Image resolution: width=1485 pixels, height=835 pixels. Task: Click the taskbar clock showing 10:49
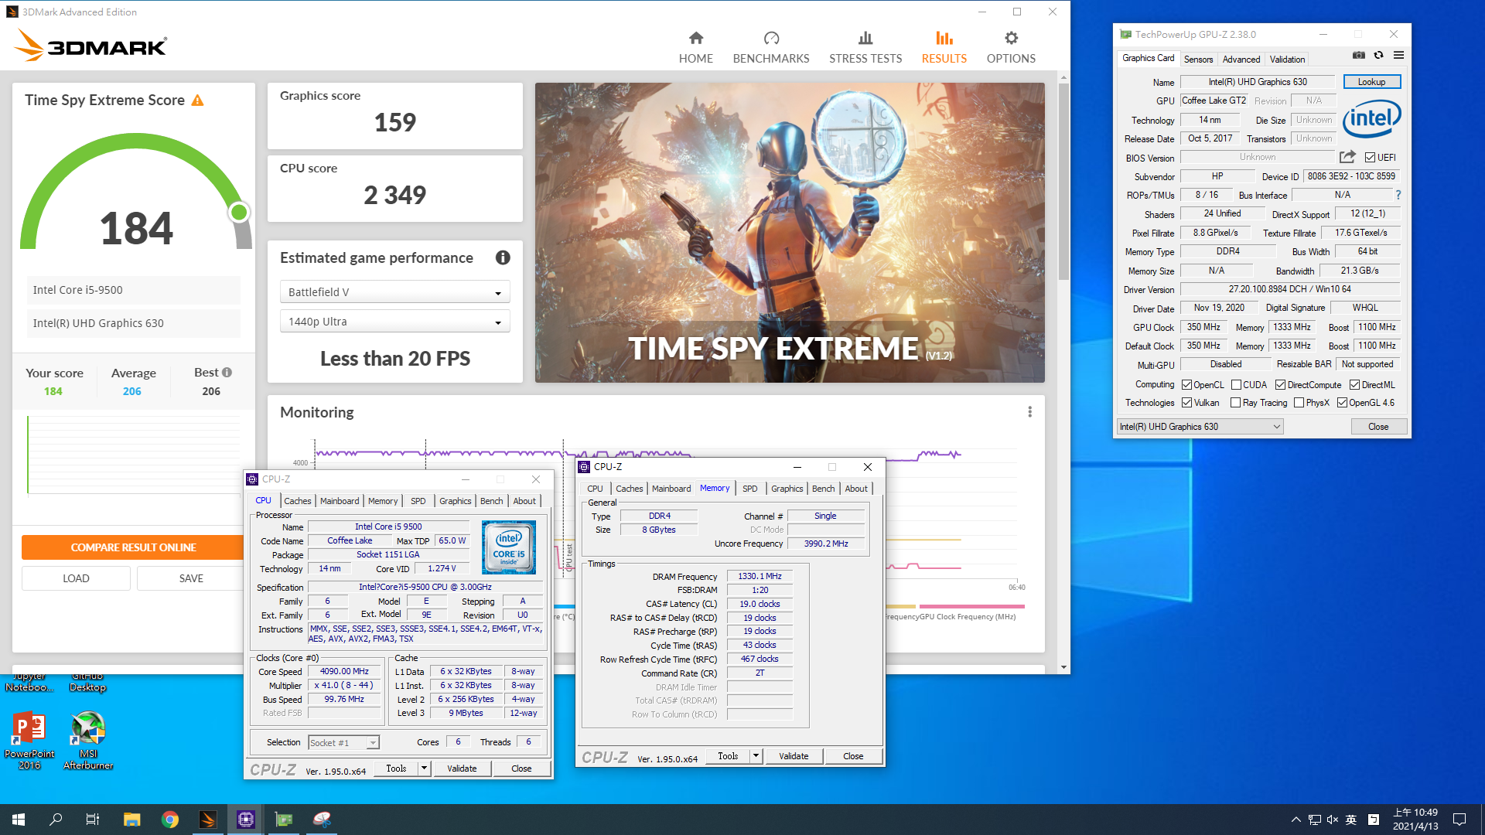pos(1415,820)
